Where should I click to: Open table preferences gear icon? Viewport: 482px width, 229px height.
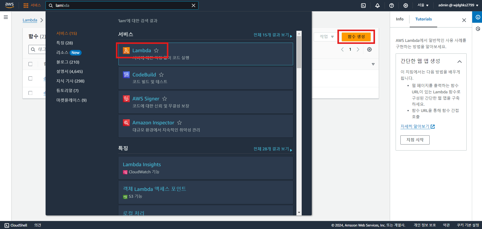click(x=369, y=49)
